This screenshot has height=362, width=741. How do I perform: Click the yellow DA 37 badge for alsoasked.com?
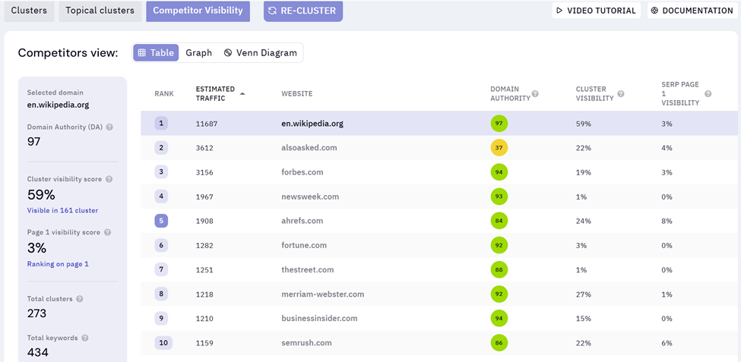tap(499, 148)
